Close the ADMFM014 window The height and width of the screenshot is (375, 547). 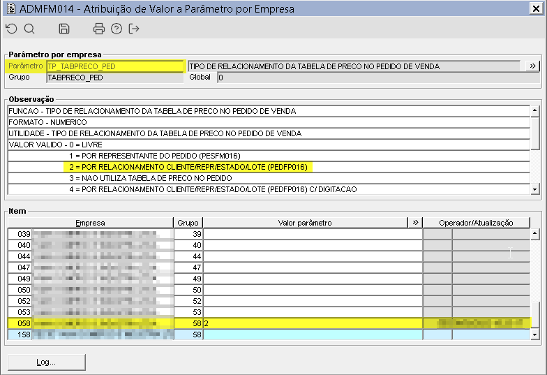click(x=536, y=8)
